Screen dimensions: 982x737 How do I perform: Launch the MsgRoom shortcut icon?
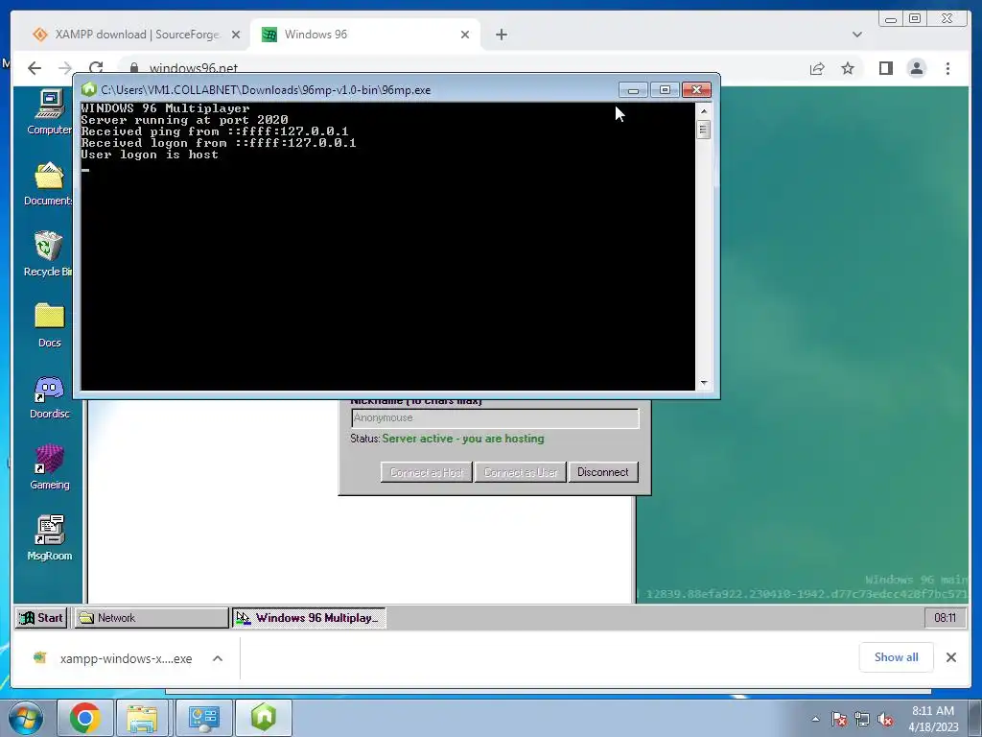(x=50, y=538)
